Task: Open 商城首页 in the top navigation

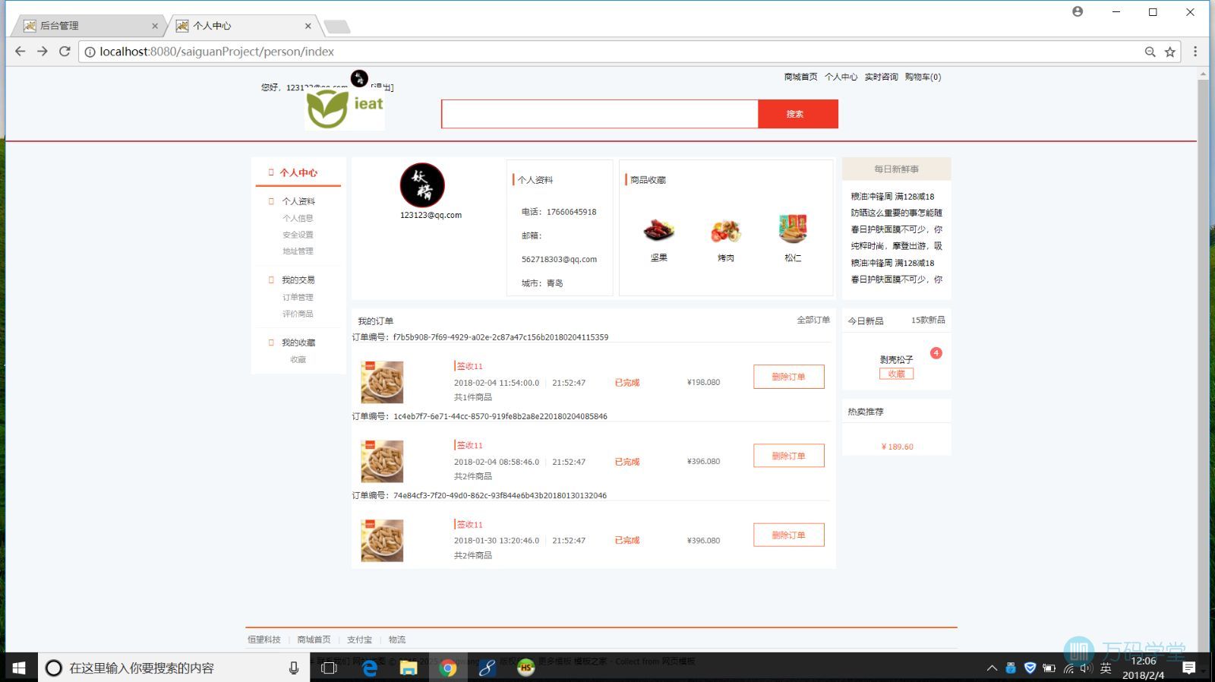Action: 800,77
